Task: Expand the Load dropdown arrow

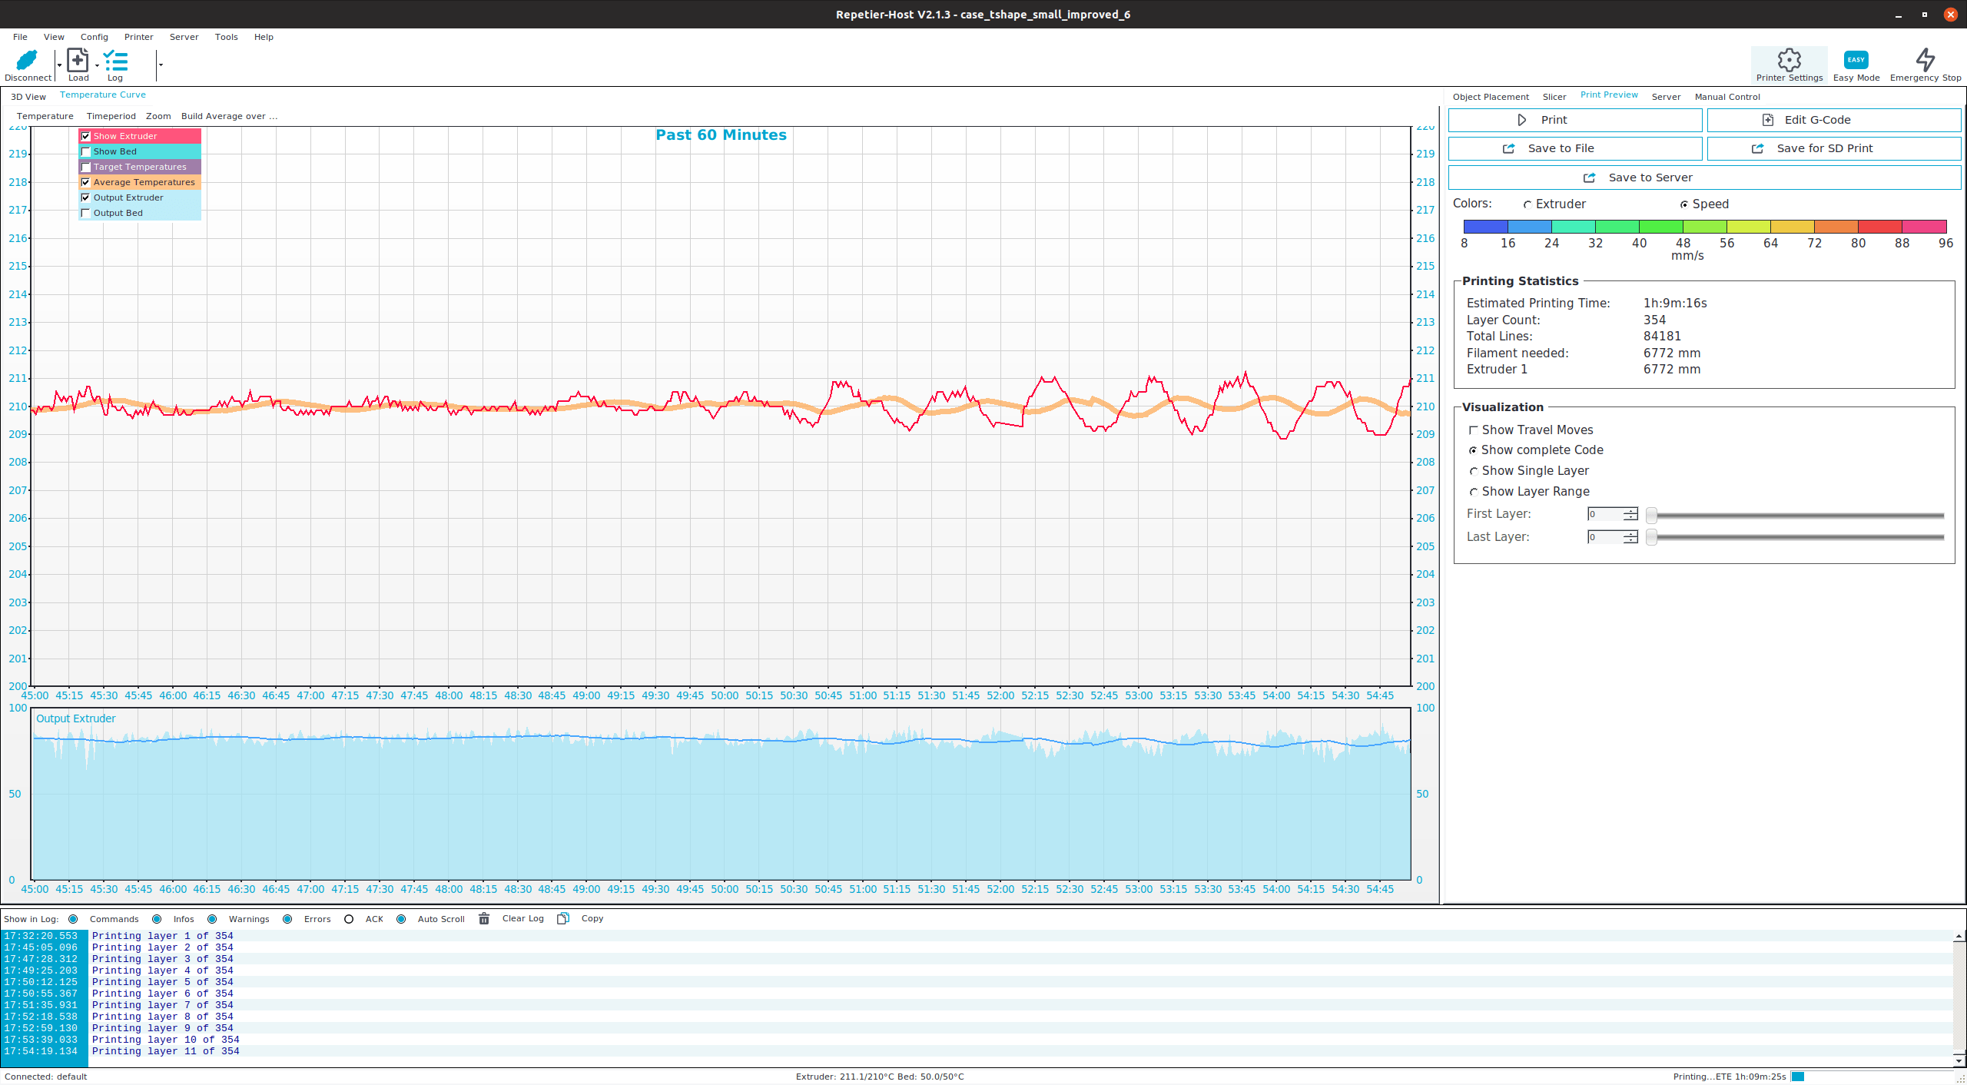Action: tap(97, 65)
